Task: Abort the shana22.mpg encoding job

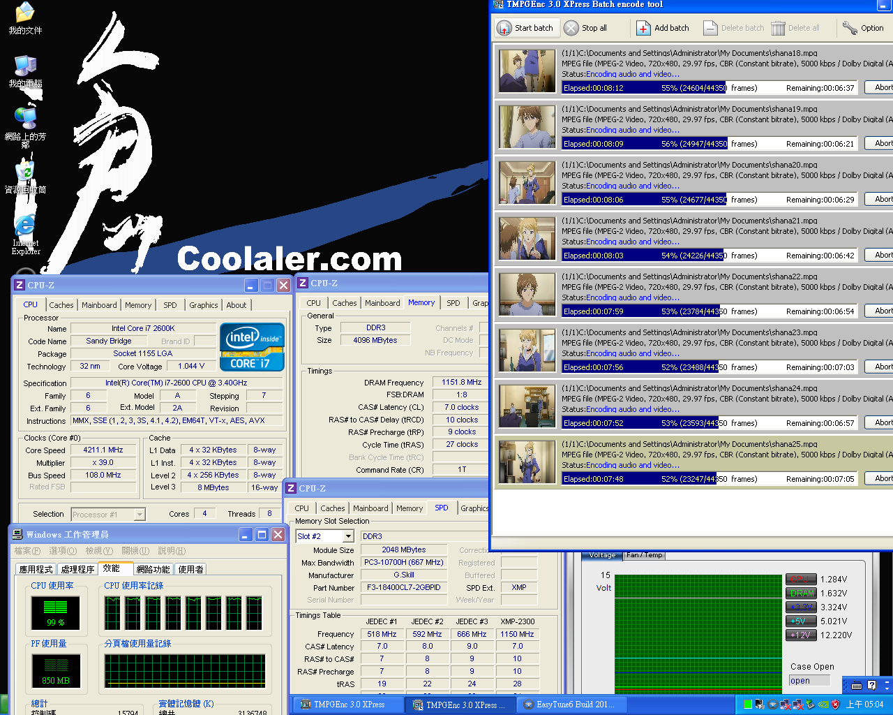Action: point(880,311)
